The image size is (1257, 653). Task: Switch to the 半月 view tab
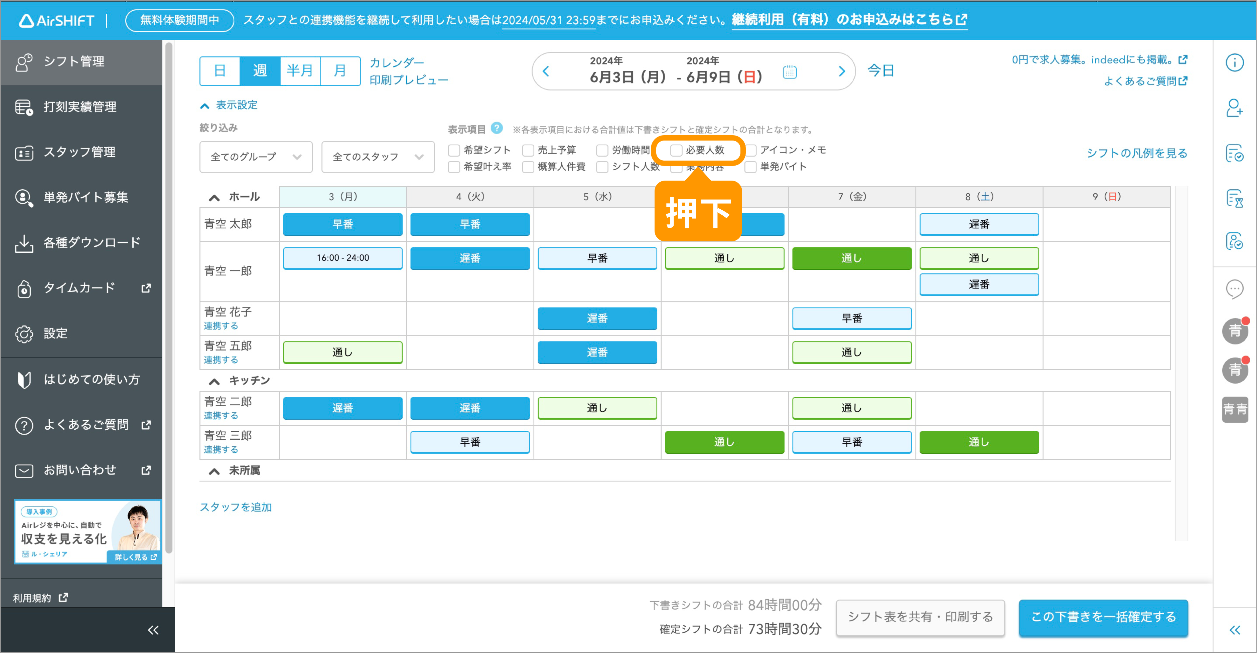point(300,71)
